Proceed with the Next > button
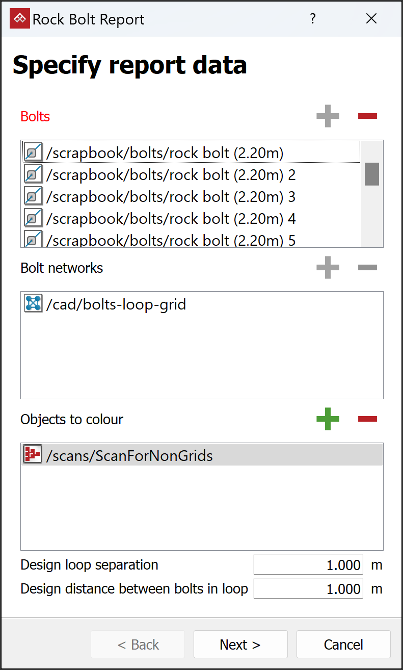The height and width of the screenshot is (670, 403). (240, 645)
